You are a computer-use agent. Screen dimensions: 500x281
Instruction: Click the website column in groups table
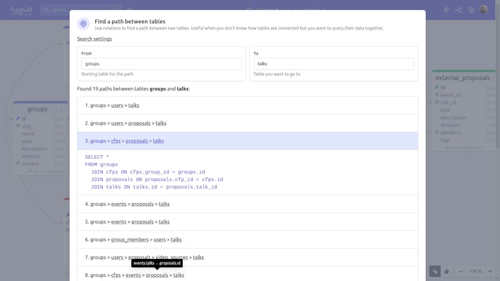click(x=31, y=156)
